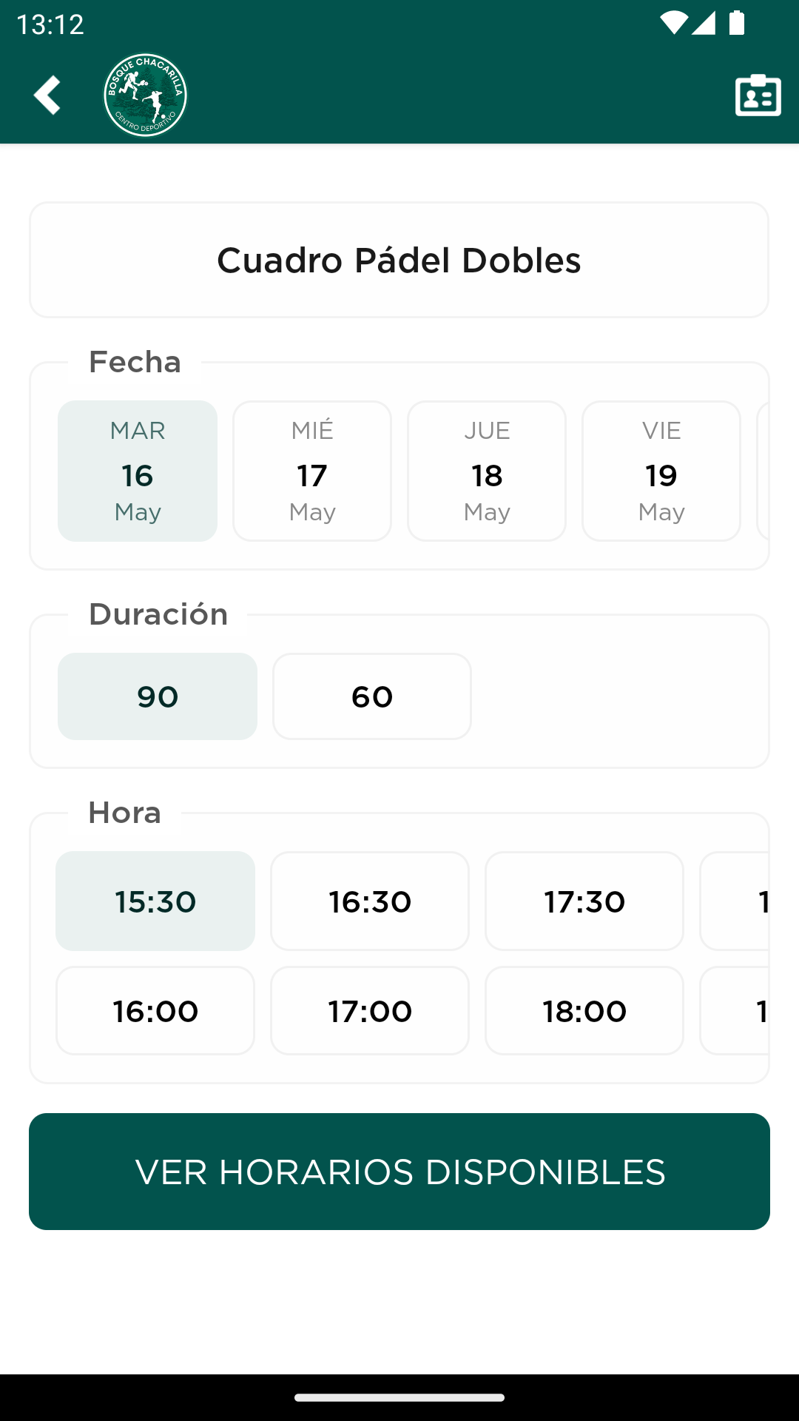Set duration to 60 minutes
799x1421 pixels.
pos(372,696)
